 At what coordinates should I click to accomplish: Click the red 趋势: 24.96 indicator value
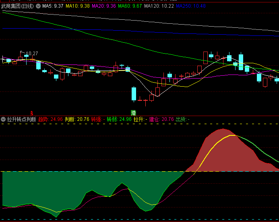pyautogui.click(x=50, y=119)
